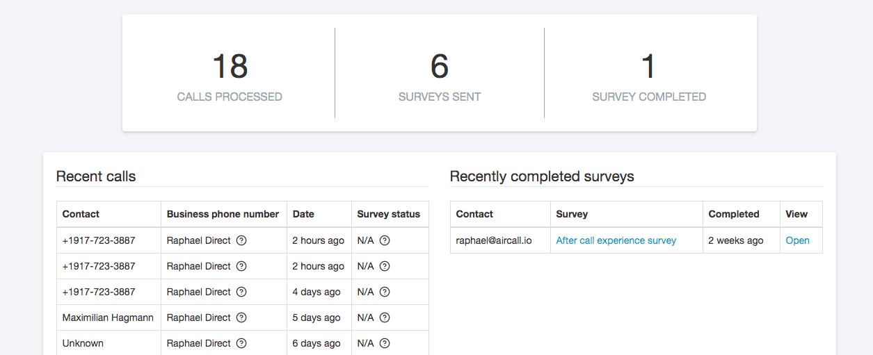The image size is (873, 355).
Task: Click help icon beside Raphael Direct, Unknown row
Action: pos(241,343)
